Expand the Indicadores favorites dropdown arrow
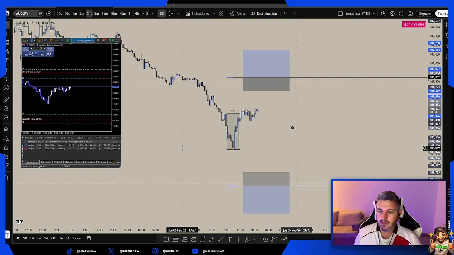454x255 pixels. pyautogui.click(x=214, y=13)
